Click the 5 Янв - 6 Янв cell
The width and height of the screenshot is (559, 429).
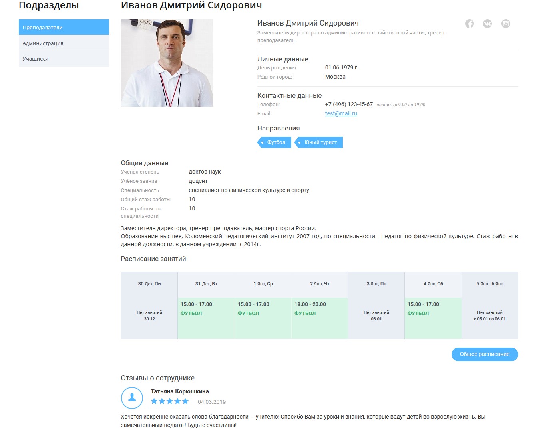click(x=489, y=315)
